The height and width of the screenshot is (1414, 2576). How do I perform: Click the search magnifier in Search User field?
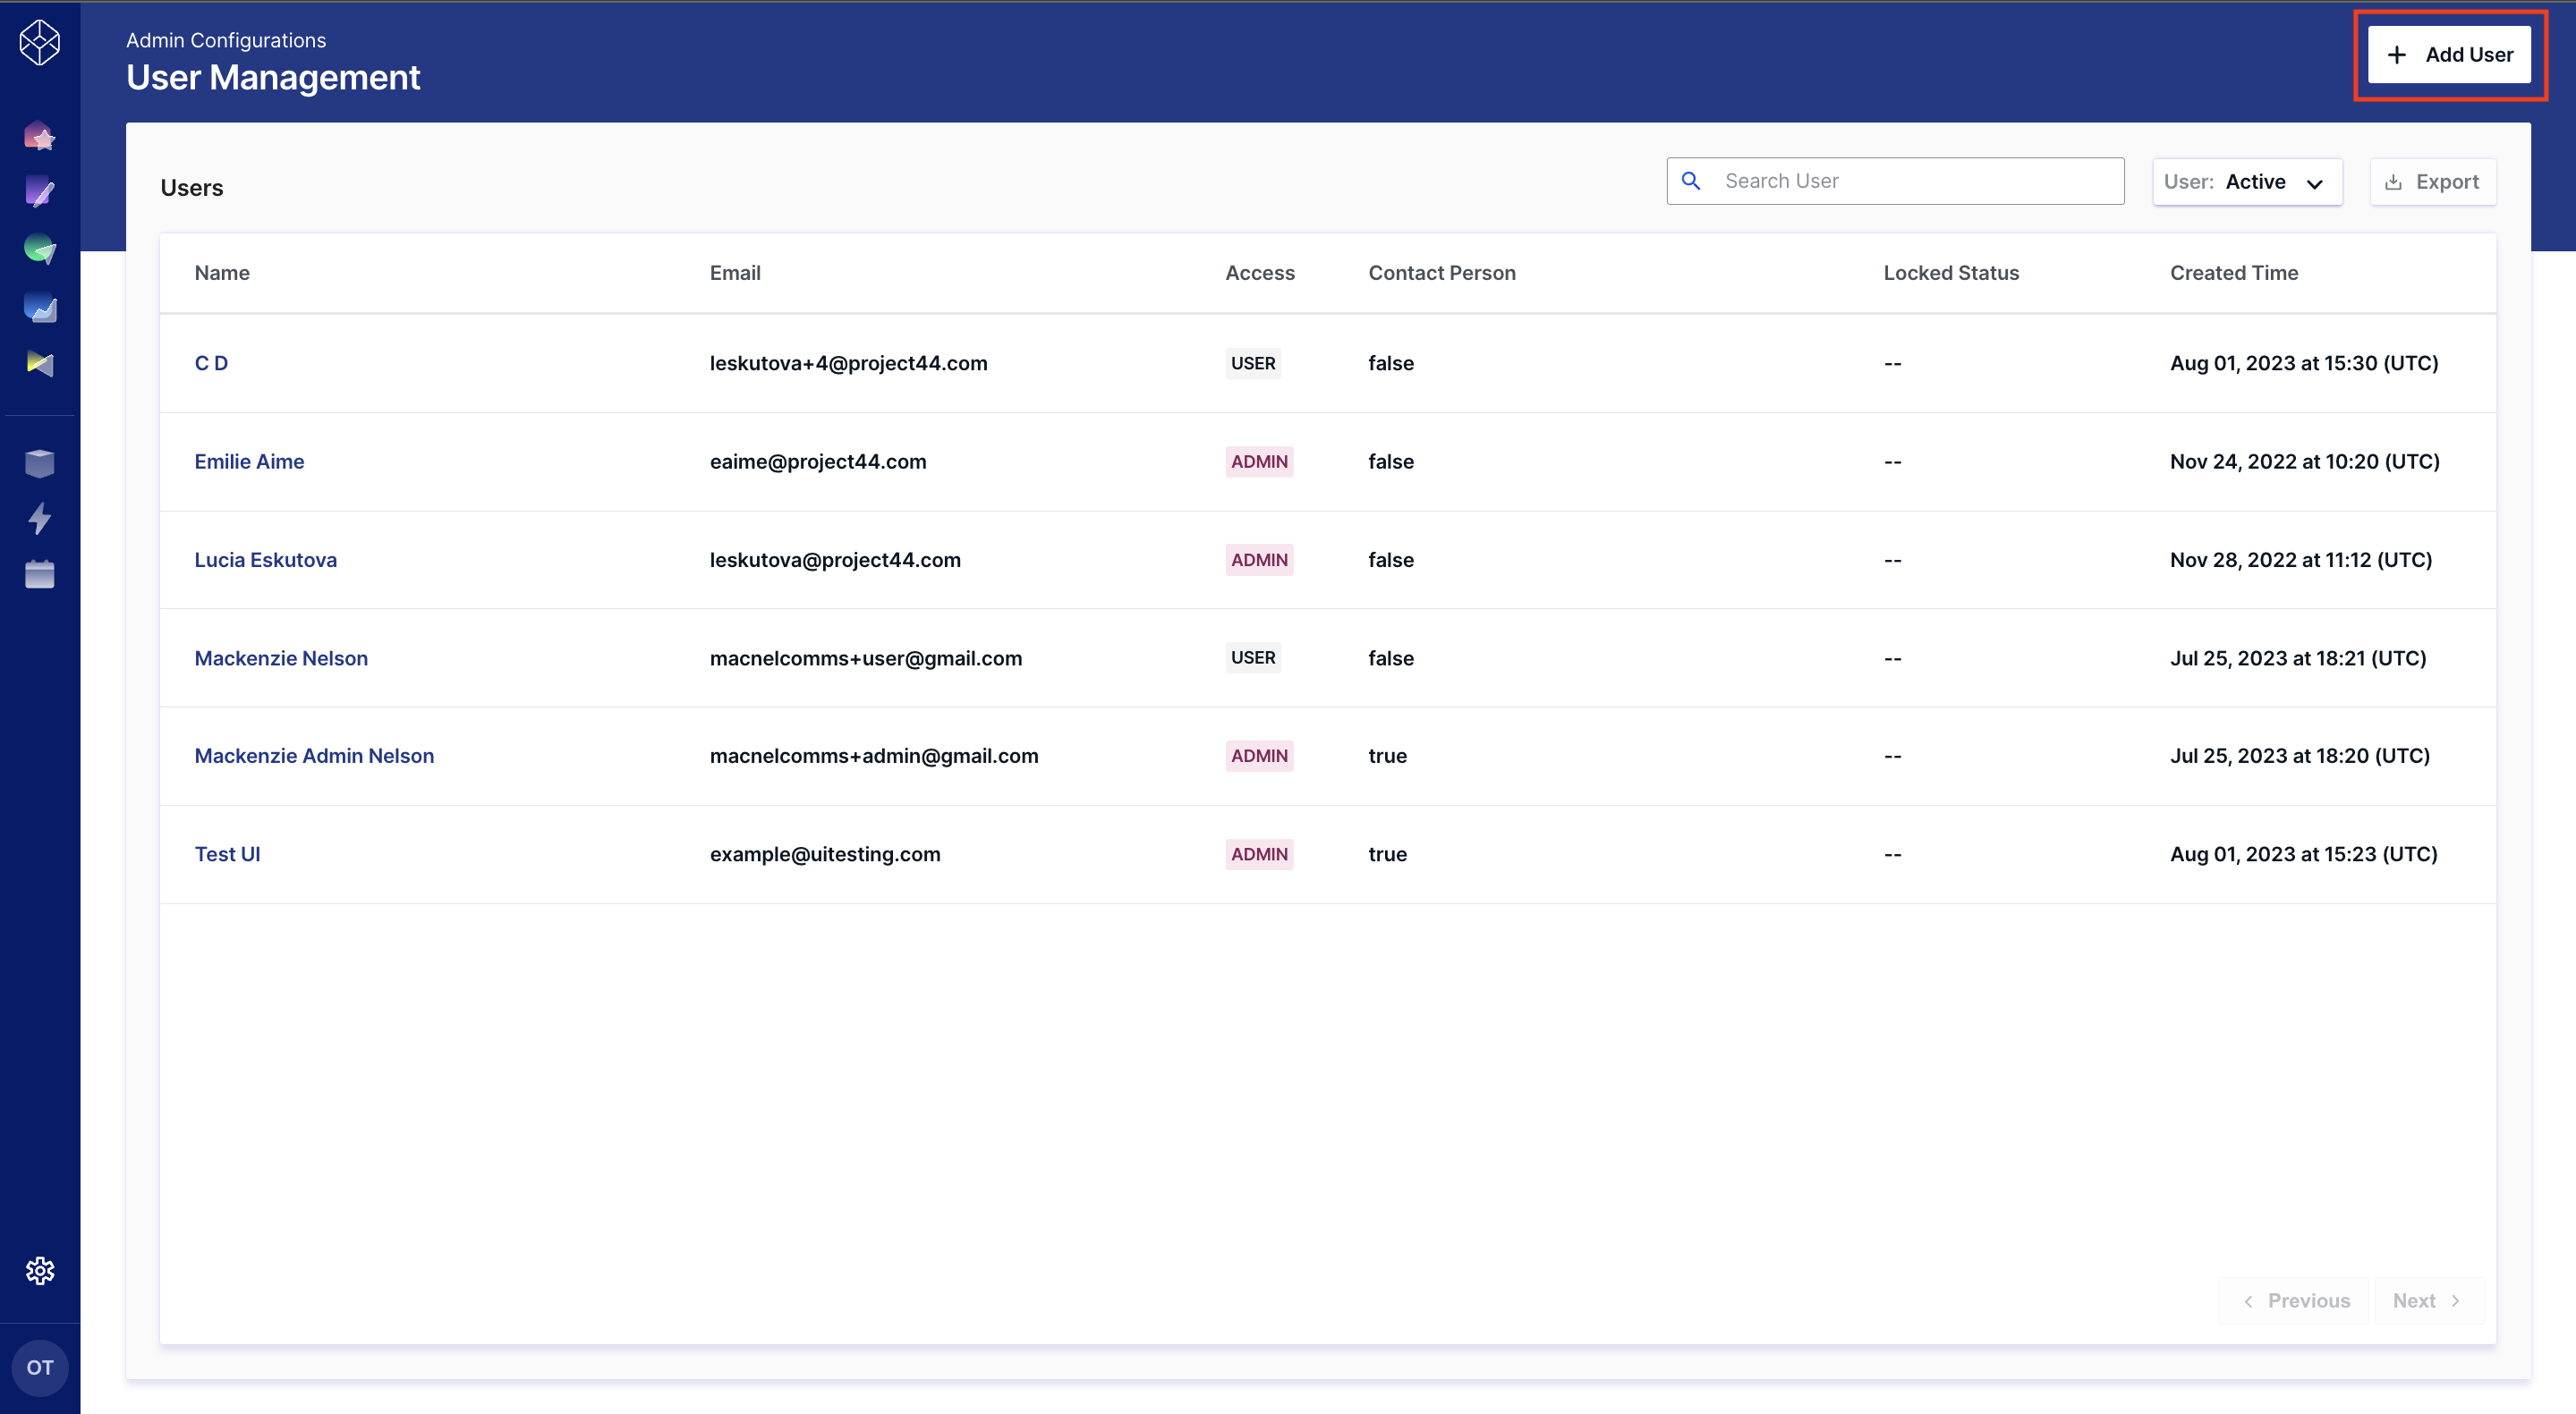pos(1692,181)
